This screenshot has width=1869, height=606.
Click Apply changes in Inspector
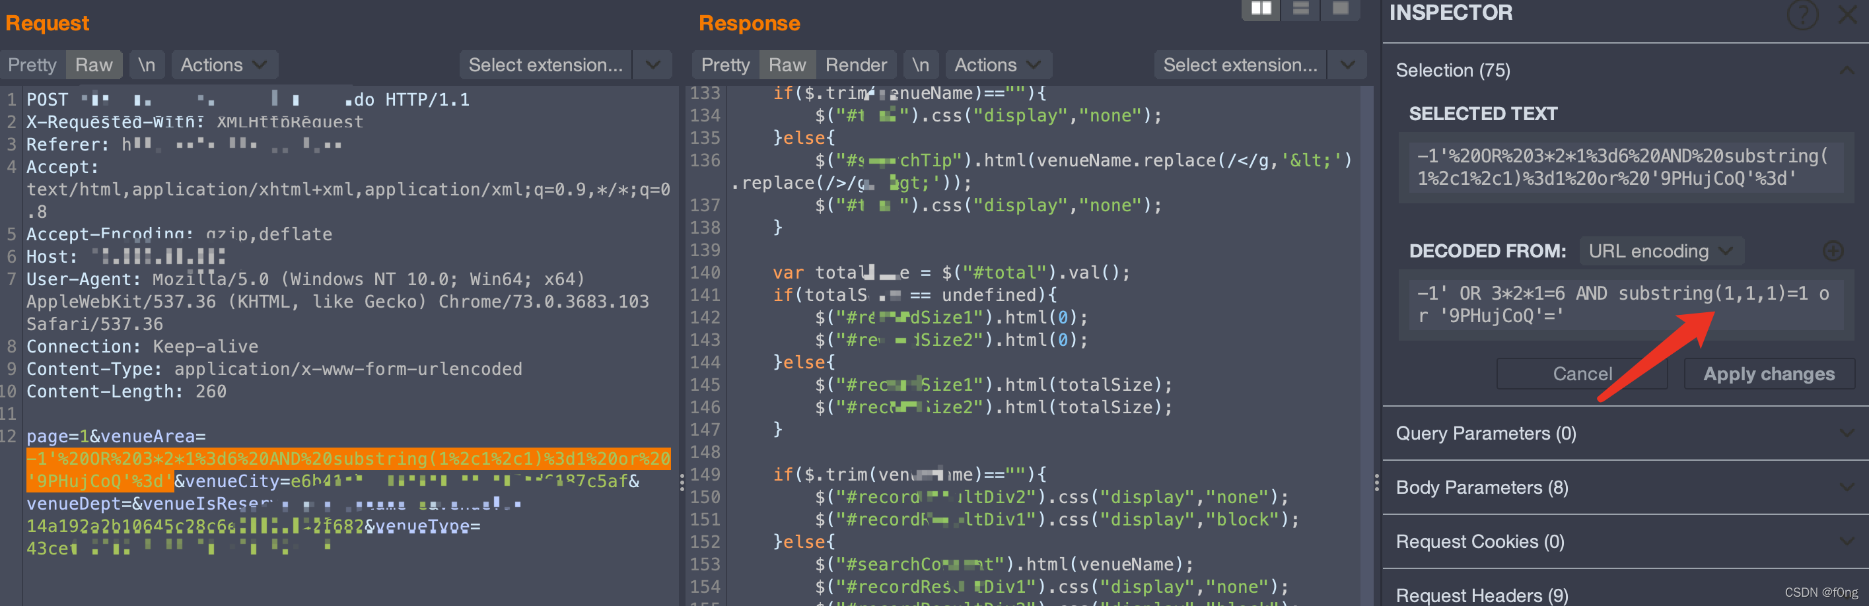(x=1768, y=374)
